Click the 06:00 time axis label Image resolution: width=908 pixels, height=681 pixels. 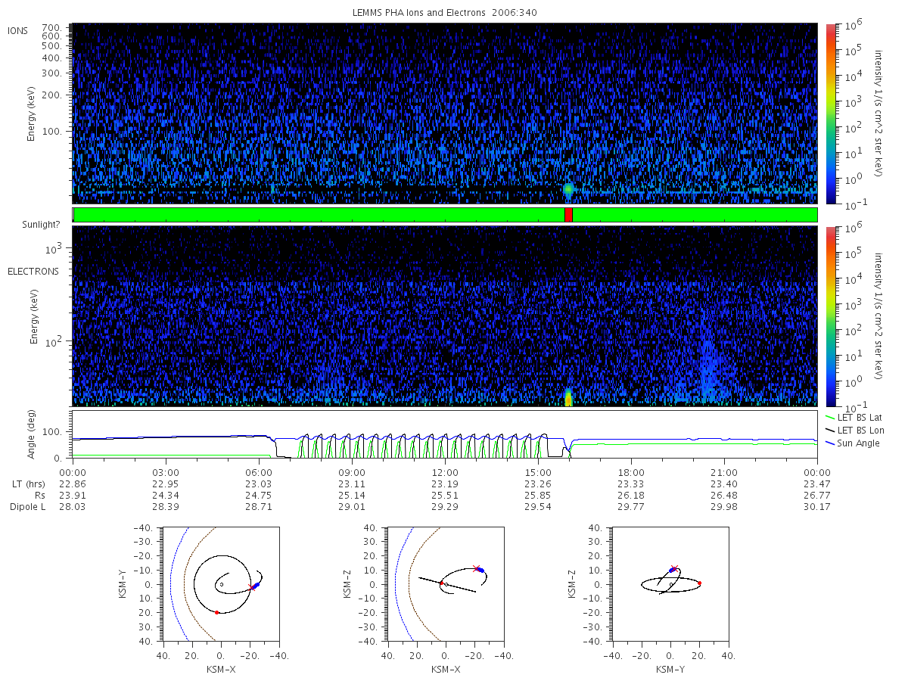coord(259,471)
